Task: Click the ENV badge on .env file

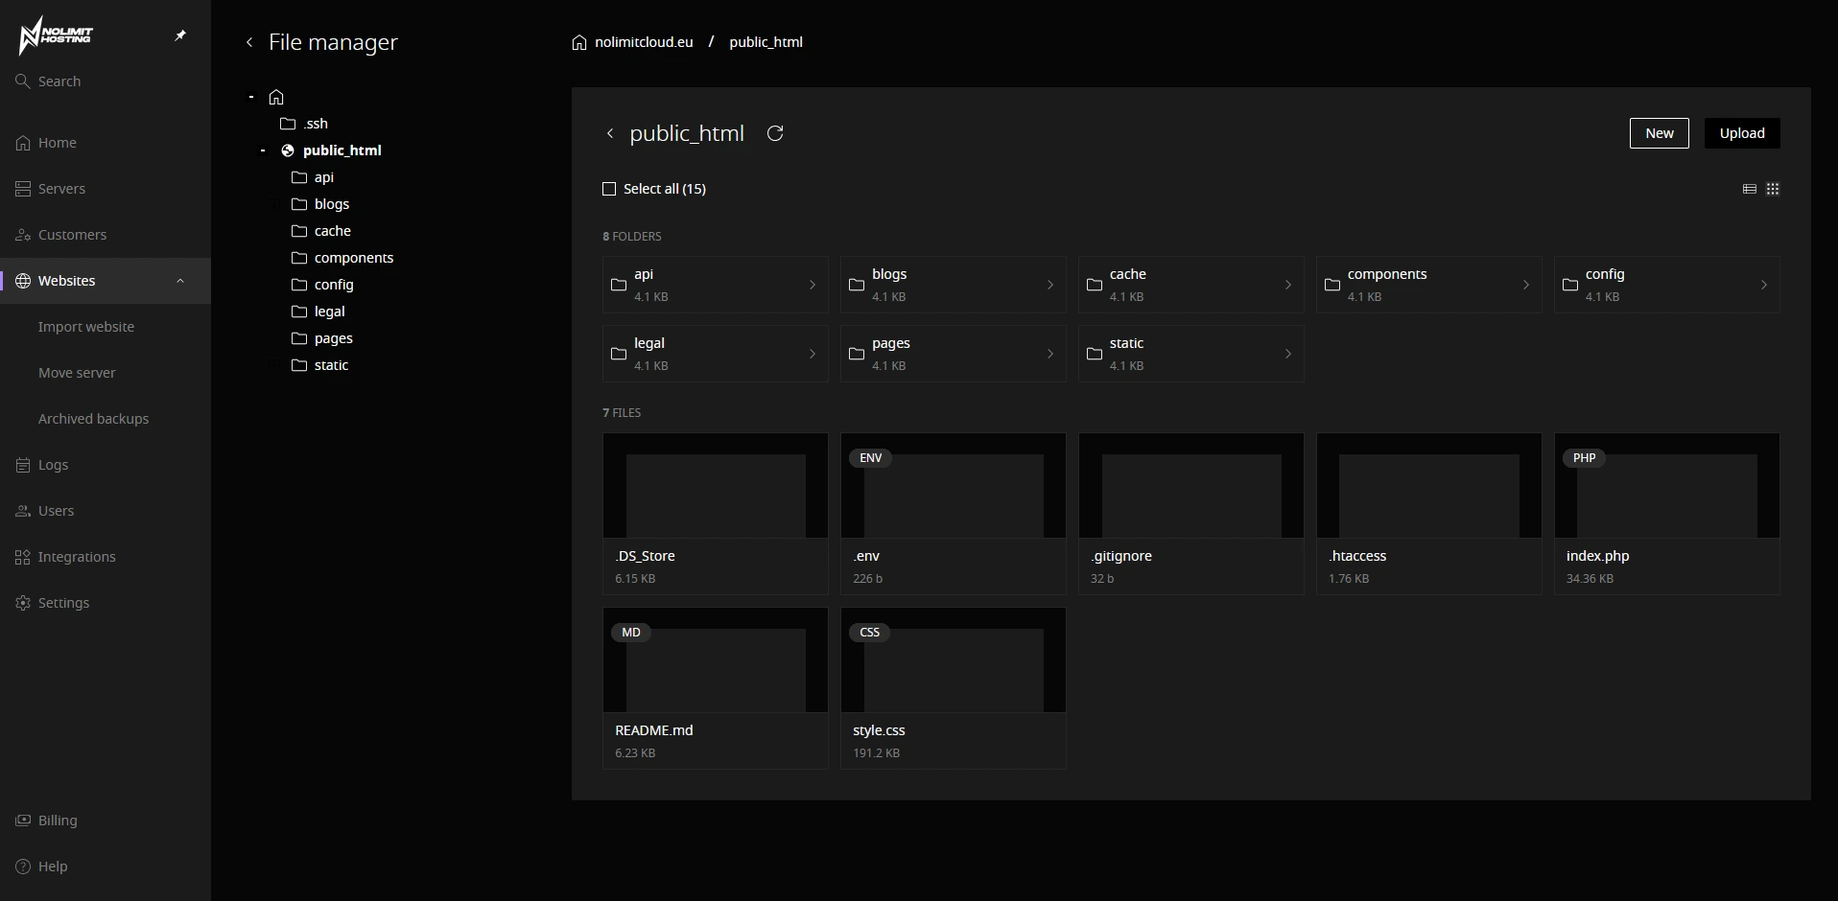Action: click(870, 458)
